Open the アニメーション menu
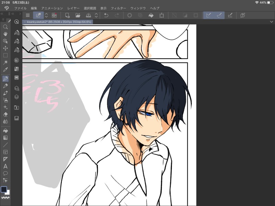Viewport: 275px width, 206px height. (52, 8)
